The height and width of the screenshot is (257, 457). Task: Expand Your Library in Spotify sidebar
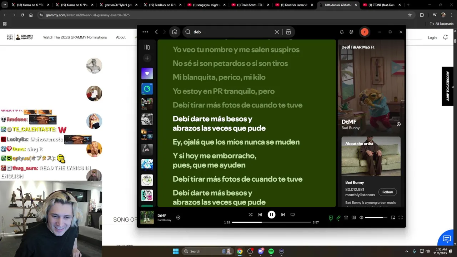click(147, 47)
